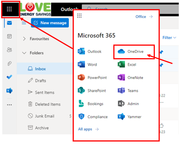This screenshot has height=144, width=180.
Task: Open To Do checkmark in left rail
Action: coord(9,77)
